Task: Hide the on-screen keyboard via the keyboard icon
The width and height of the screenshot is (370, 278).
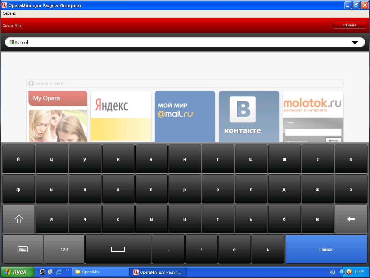Action: pos(23,249)
